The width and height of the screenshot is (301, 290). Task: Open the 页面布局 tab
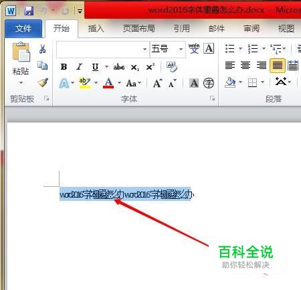click(138, 29)
